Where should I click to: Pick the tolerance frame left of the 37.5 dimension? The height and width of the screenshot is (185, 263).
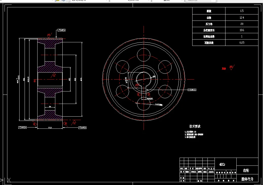click(22, 127)
